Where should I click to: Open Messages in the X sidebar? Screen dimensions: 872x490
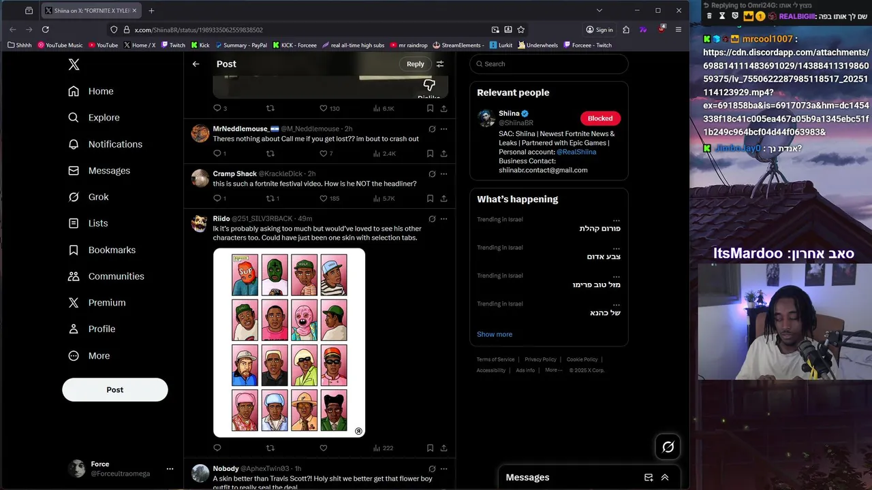tap(99, 171)
